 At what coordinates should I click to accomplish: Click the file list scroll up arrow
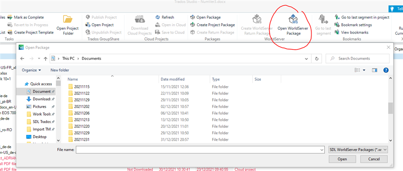(x=390, y=78)
